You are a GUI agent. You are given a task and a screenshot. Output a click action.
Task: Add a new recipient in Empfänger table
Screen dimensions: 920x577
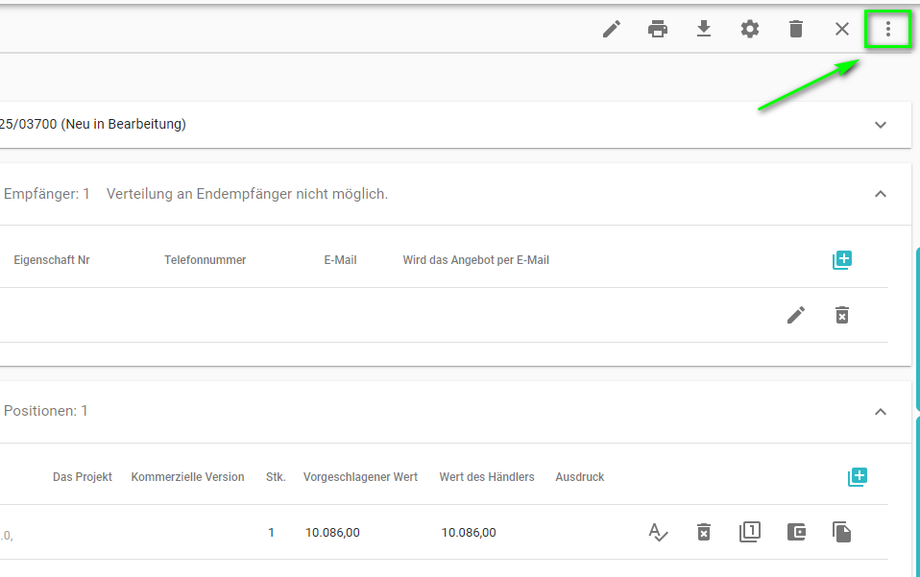click(842, 260)
